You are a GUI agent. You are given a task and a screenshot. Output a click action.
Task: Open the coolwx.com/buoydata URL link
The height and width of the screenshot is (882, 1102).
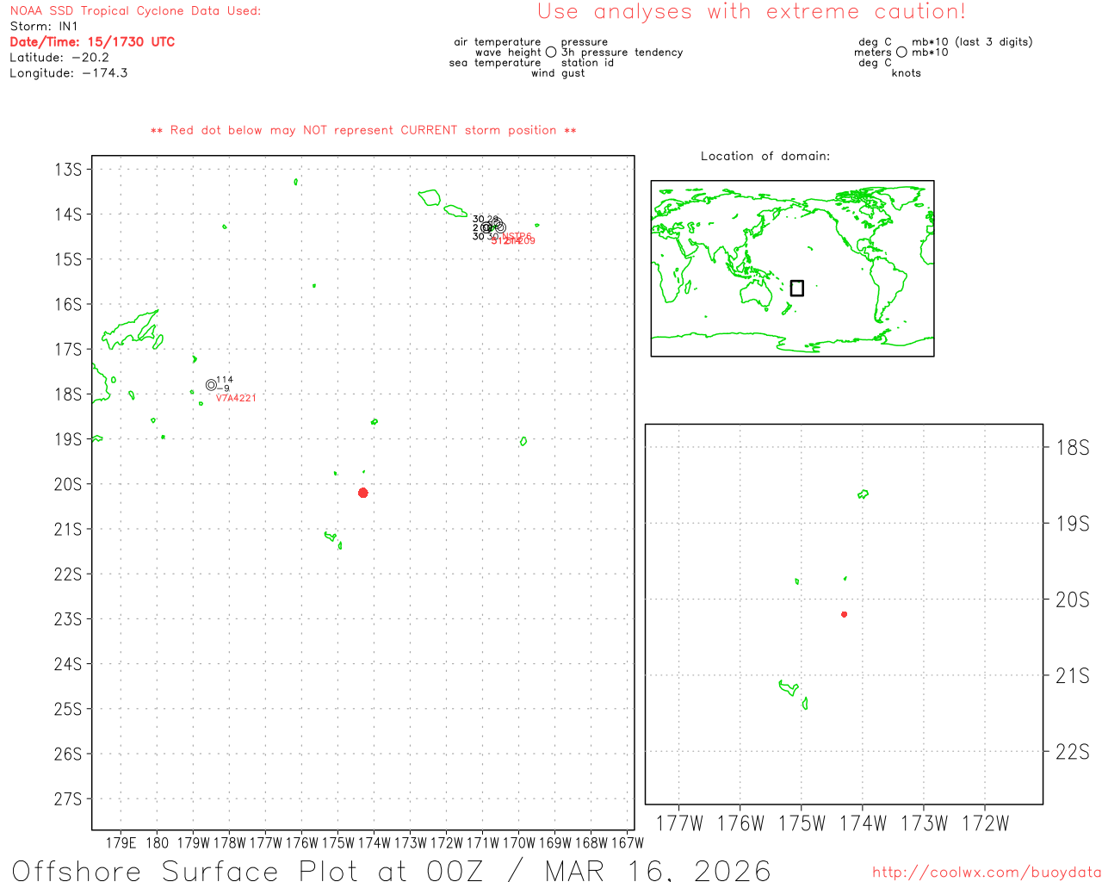point(986,873)
